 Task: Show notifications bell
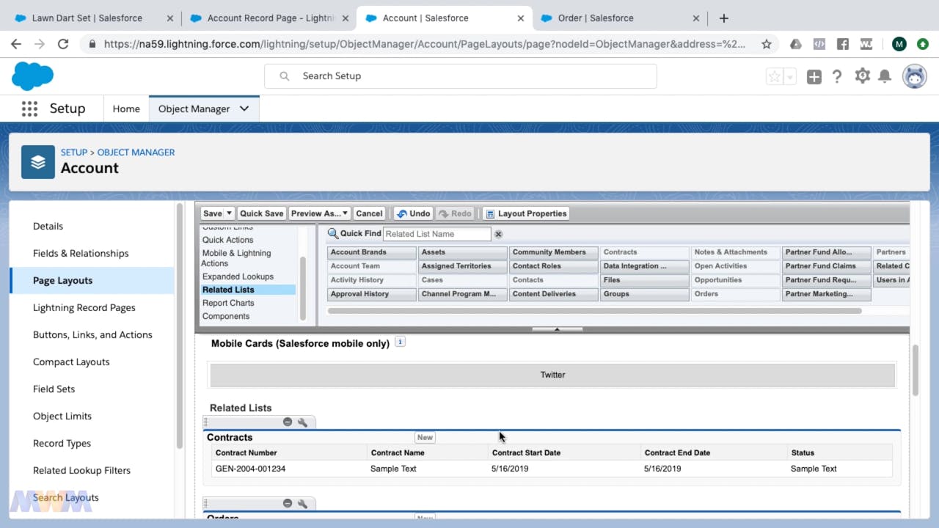(885, 76)
